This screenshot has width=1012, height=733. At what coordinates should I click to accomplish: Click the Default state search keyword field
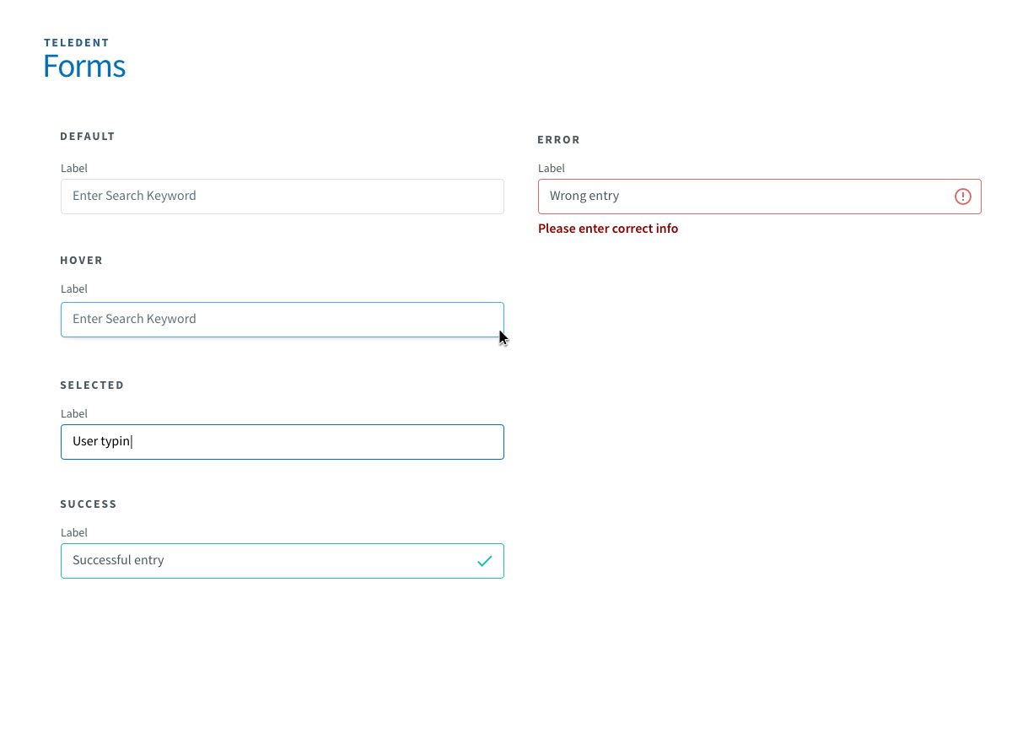coord(282,197)
